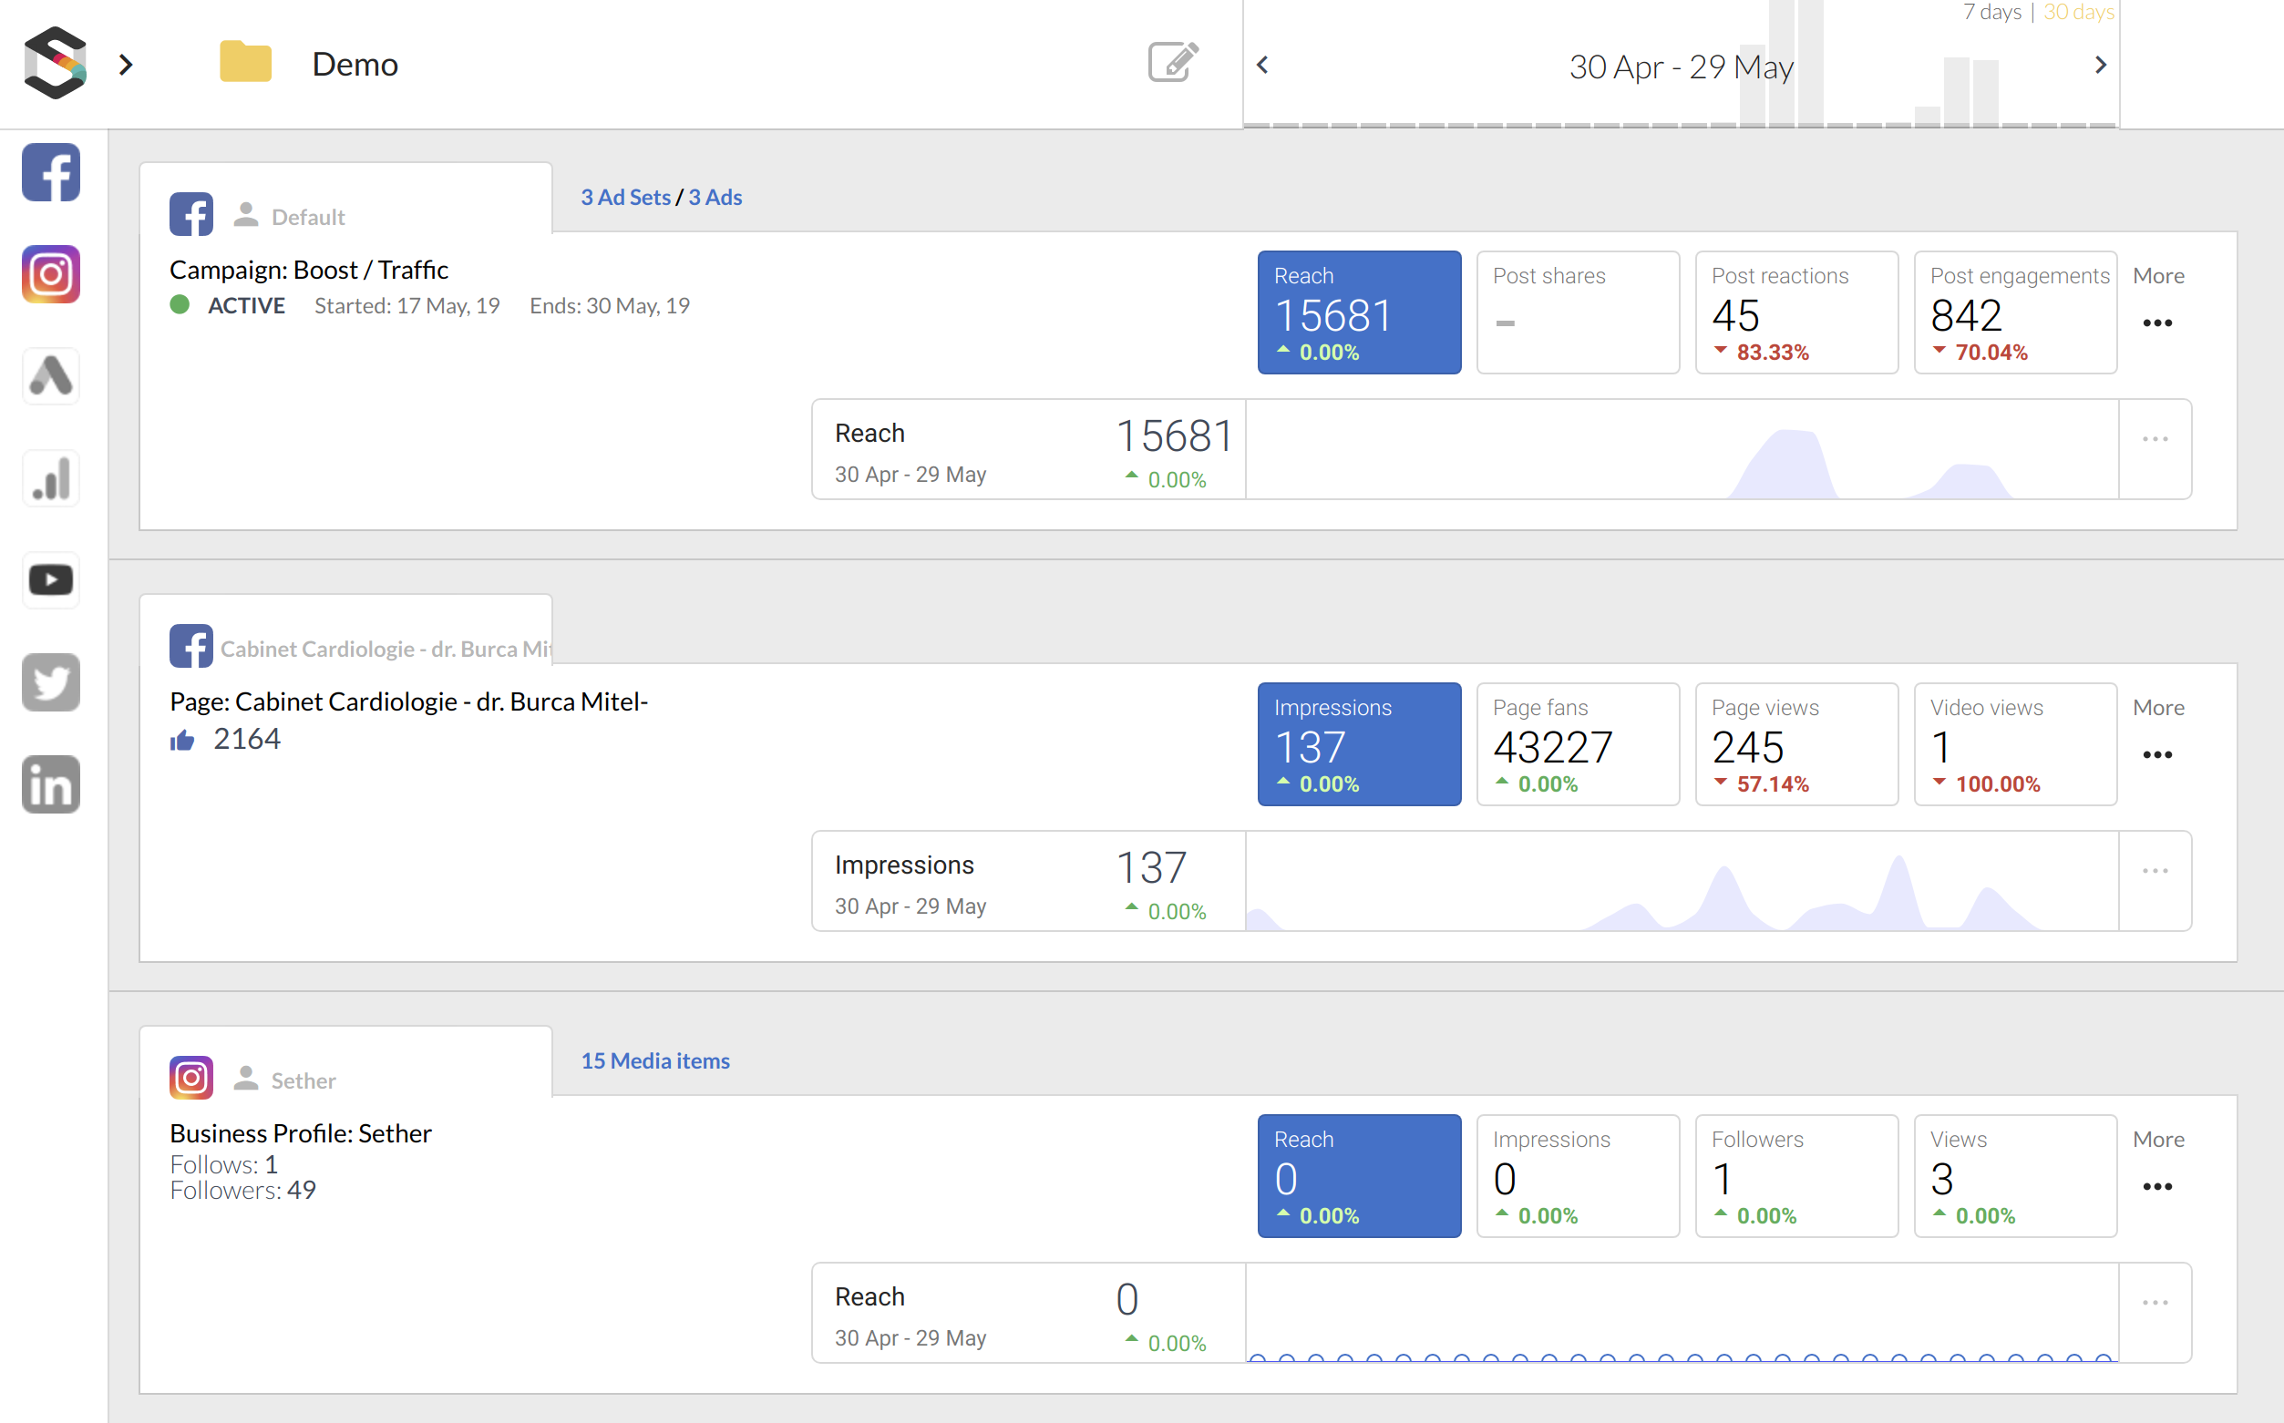Screen dimensions: 2284x1423
Task: Open the 15 Media items link
Action: point(655,1061)
